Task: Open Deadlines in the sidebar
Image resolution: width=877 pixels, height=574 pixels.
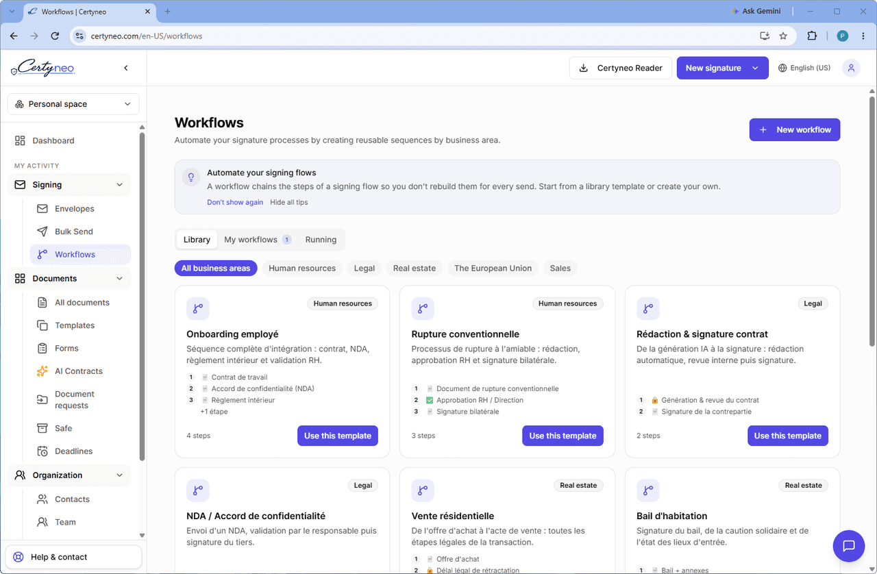Action: pos(80,451)
